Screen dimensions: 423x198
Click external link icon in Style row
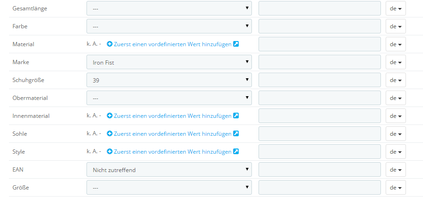[236, 151]
